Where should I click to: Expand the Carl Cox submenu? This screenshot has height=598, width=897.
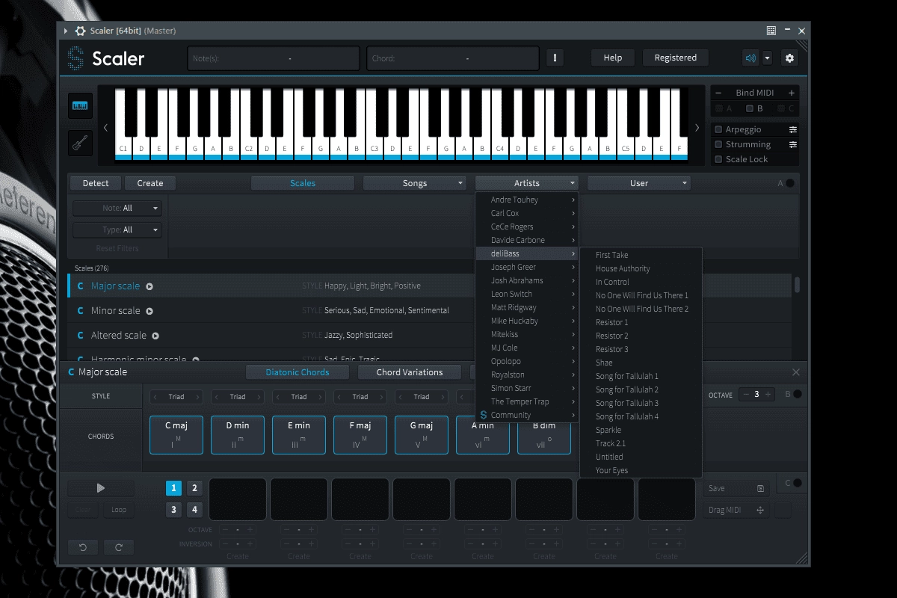pyautogui.click(x=527, y=213)
